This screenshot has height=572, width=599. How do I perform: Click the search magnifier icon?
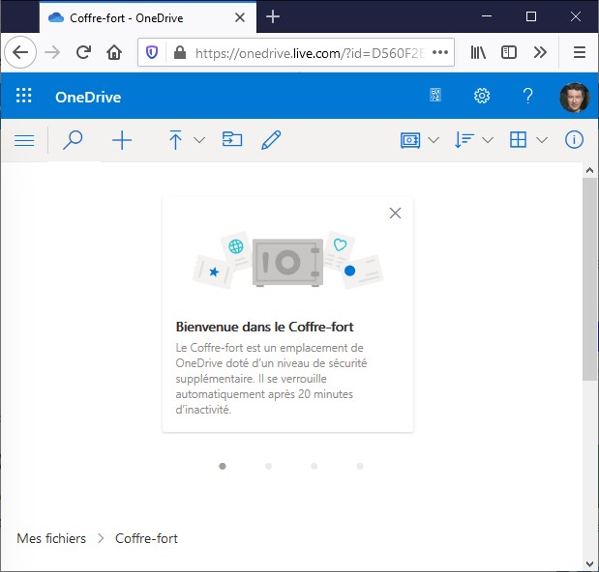73,140
